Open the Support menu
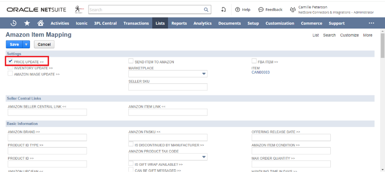This screenshot has width=385, height=172. [337, 23]
